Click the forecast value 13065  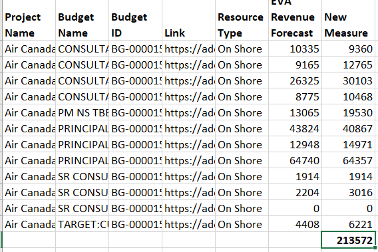pyautogui.click(x=295, y=112)
